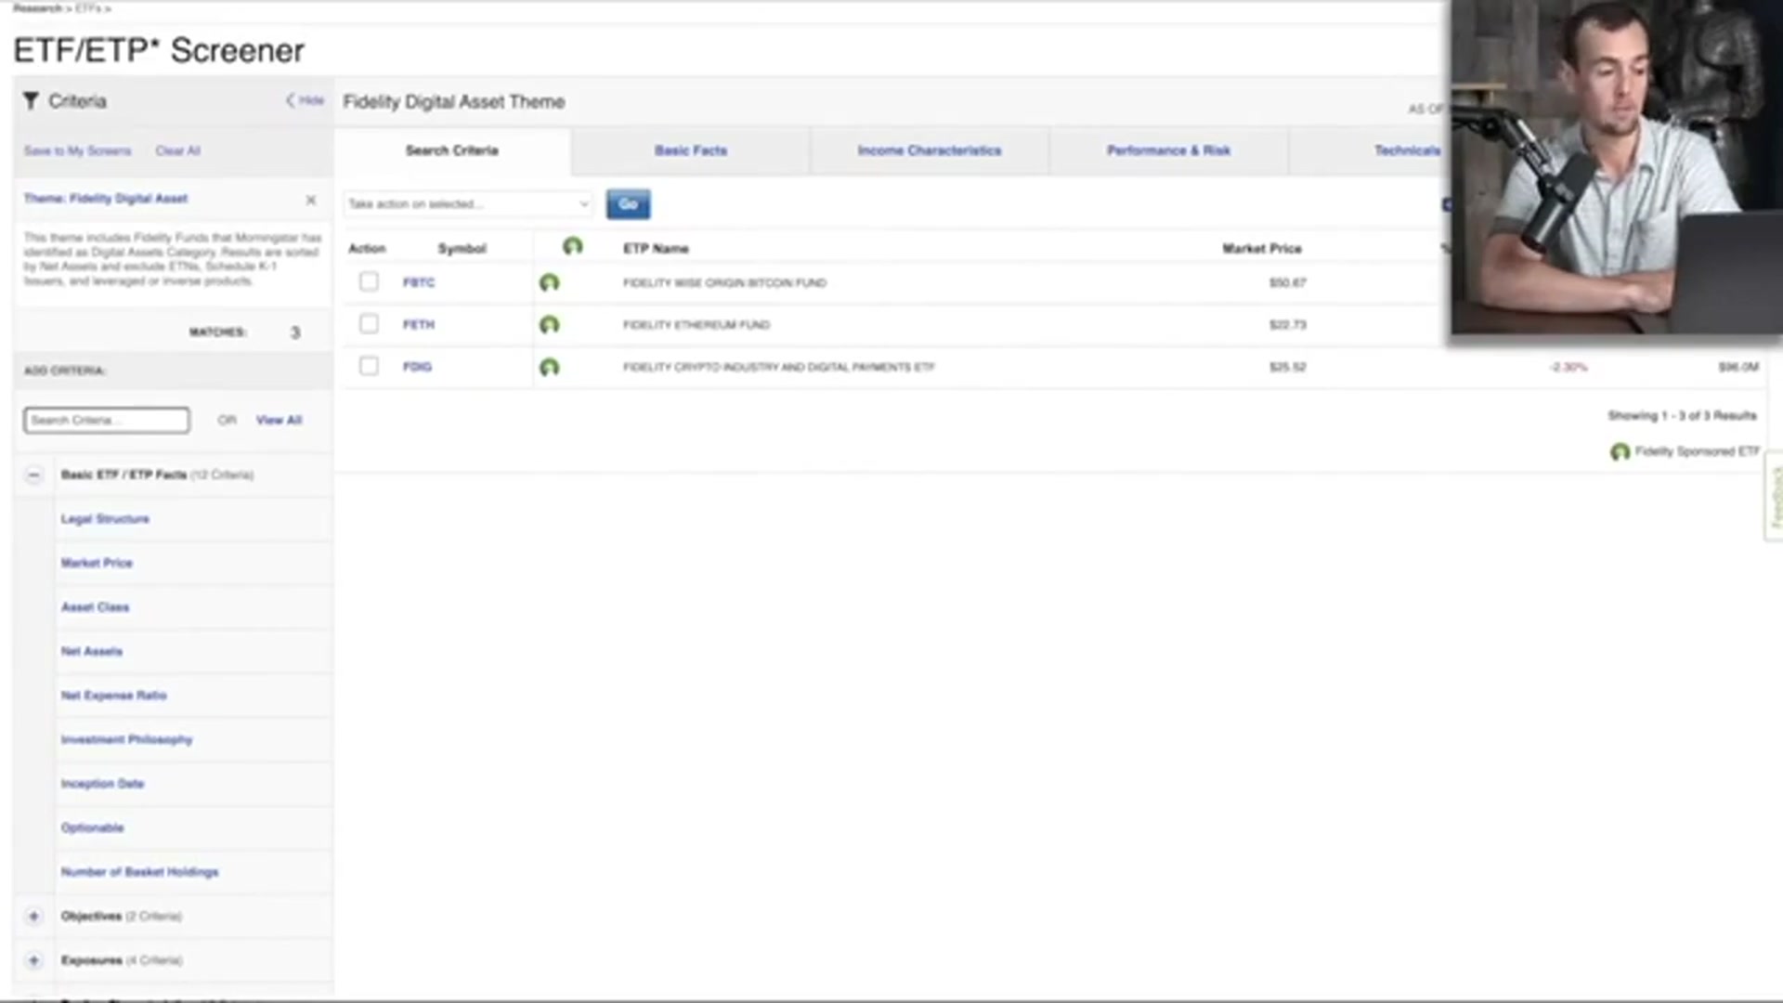Sort by the ETP Name column header

[x=656, y=249]
